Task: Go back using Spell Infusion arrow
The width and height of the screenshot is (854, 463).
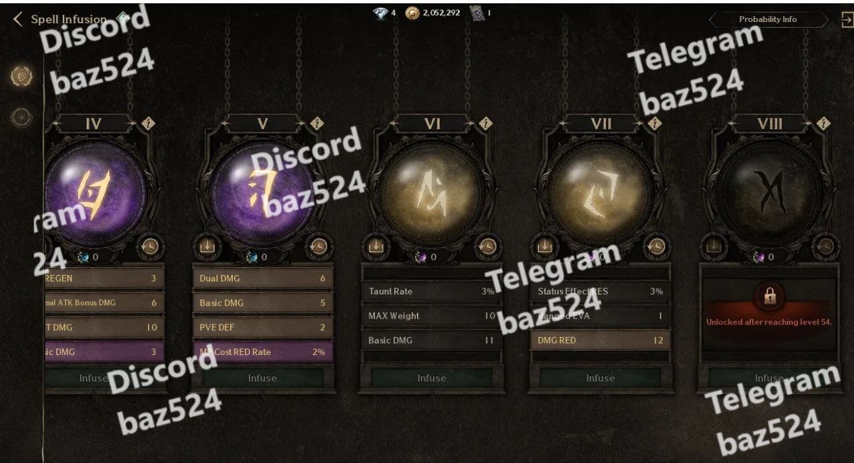Action: pyautogui.click(x=18, y=19)
